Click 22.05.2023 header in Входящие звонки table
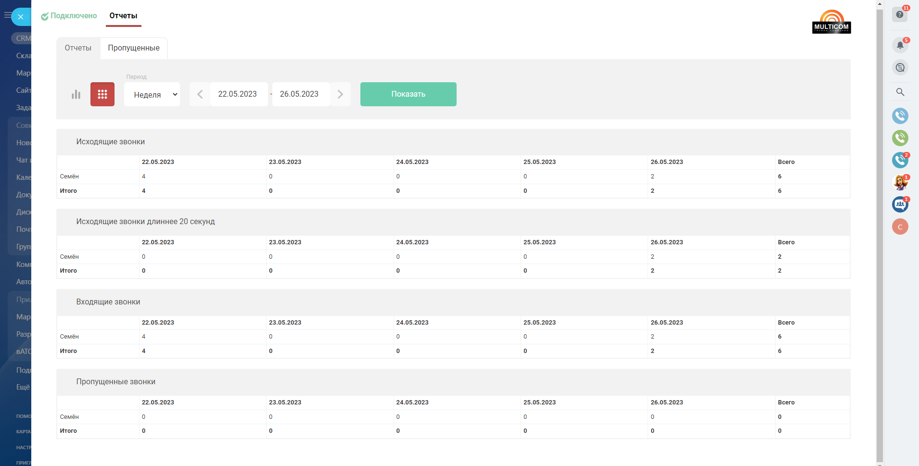 [x=158, y=323]
